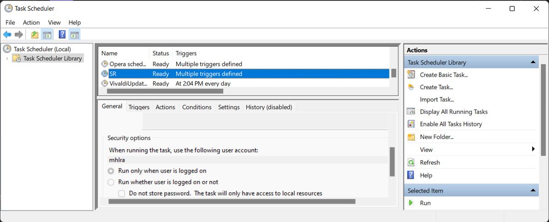Toggle the Show/Hide Console Tree icon

click(47, 34)
